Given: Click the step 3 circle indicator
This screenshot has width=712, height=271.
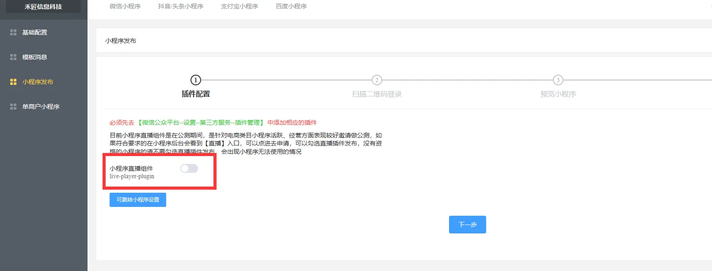Looking at the screenshot, I should coord(558,80).
